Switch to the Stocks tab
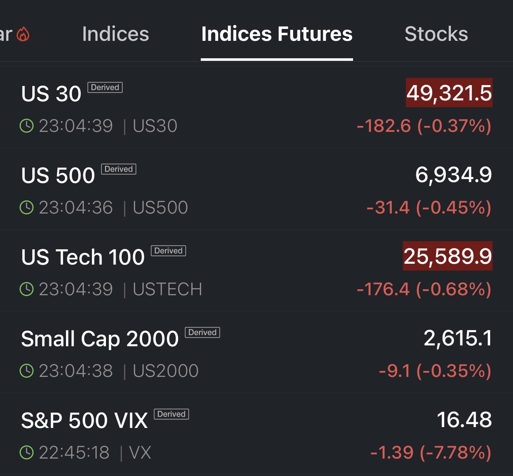This screenshot has height=476, width=513. point(436,34)
